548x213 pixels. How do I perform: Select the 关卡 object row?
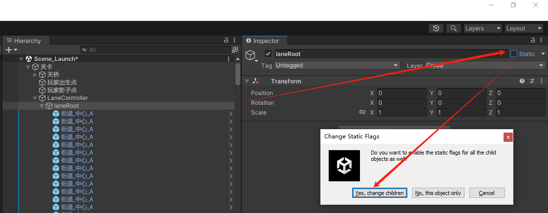point(119,67)
